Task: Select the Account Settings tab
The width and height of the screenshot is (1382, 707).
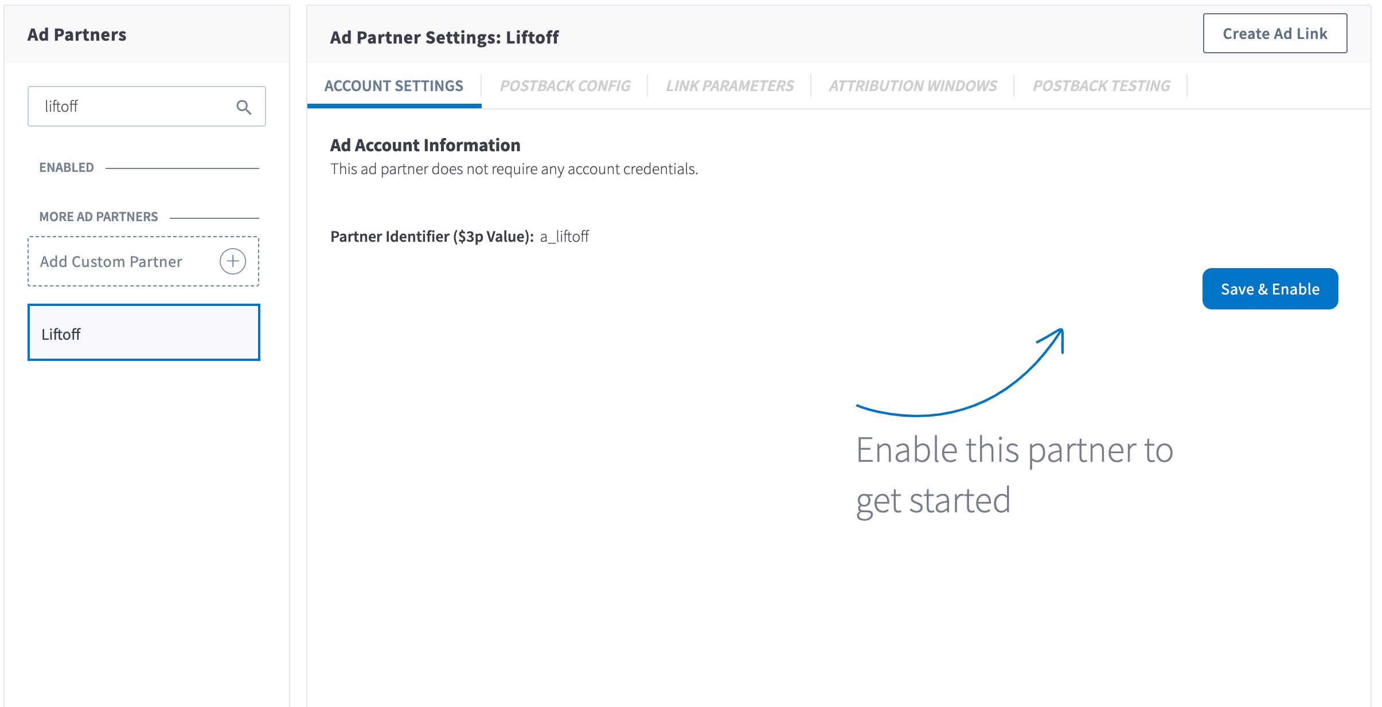Action: click(x=394, y=86)
